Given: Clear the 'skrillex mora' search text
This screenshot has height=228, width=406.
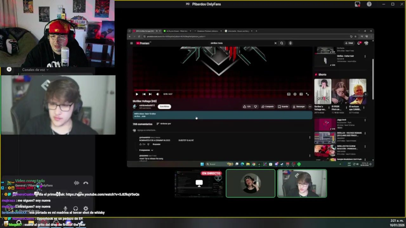Looking at the screenshot, I should coord(275,43).
